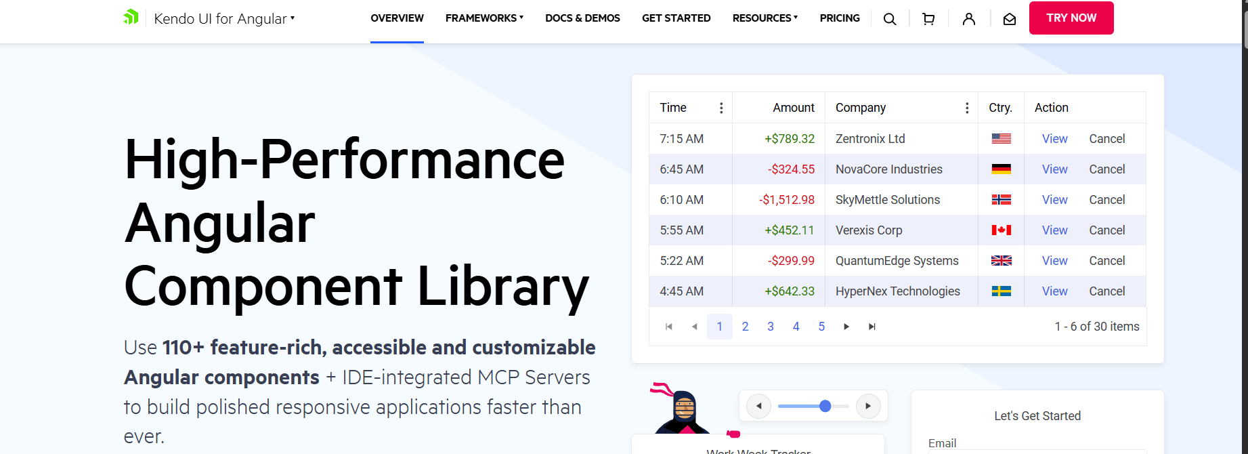
Task: Open the PRICING menu item
Action: [x=840, y=18]
